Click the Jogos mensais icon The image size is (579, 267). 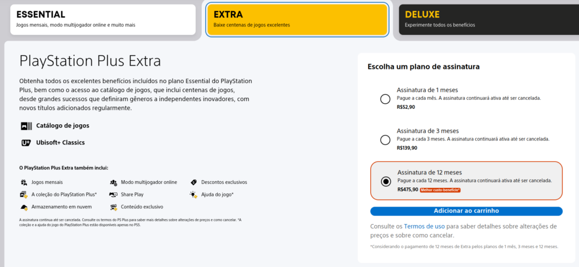point(24,182)
